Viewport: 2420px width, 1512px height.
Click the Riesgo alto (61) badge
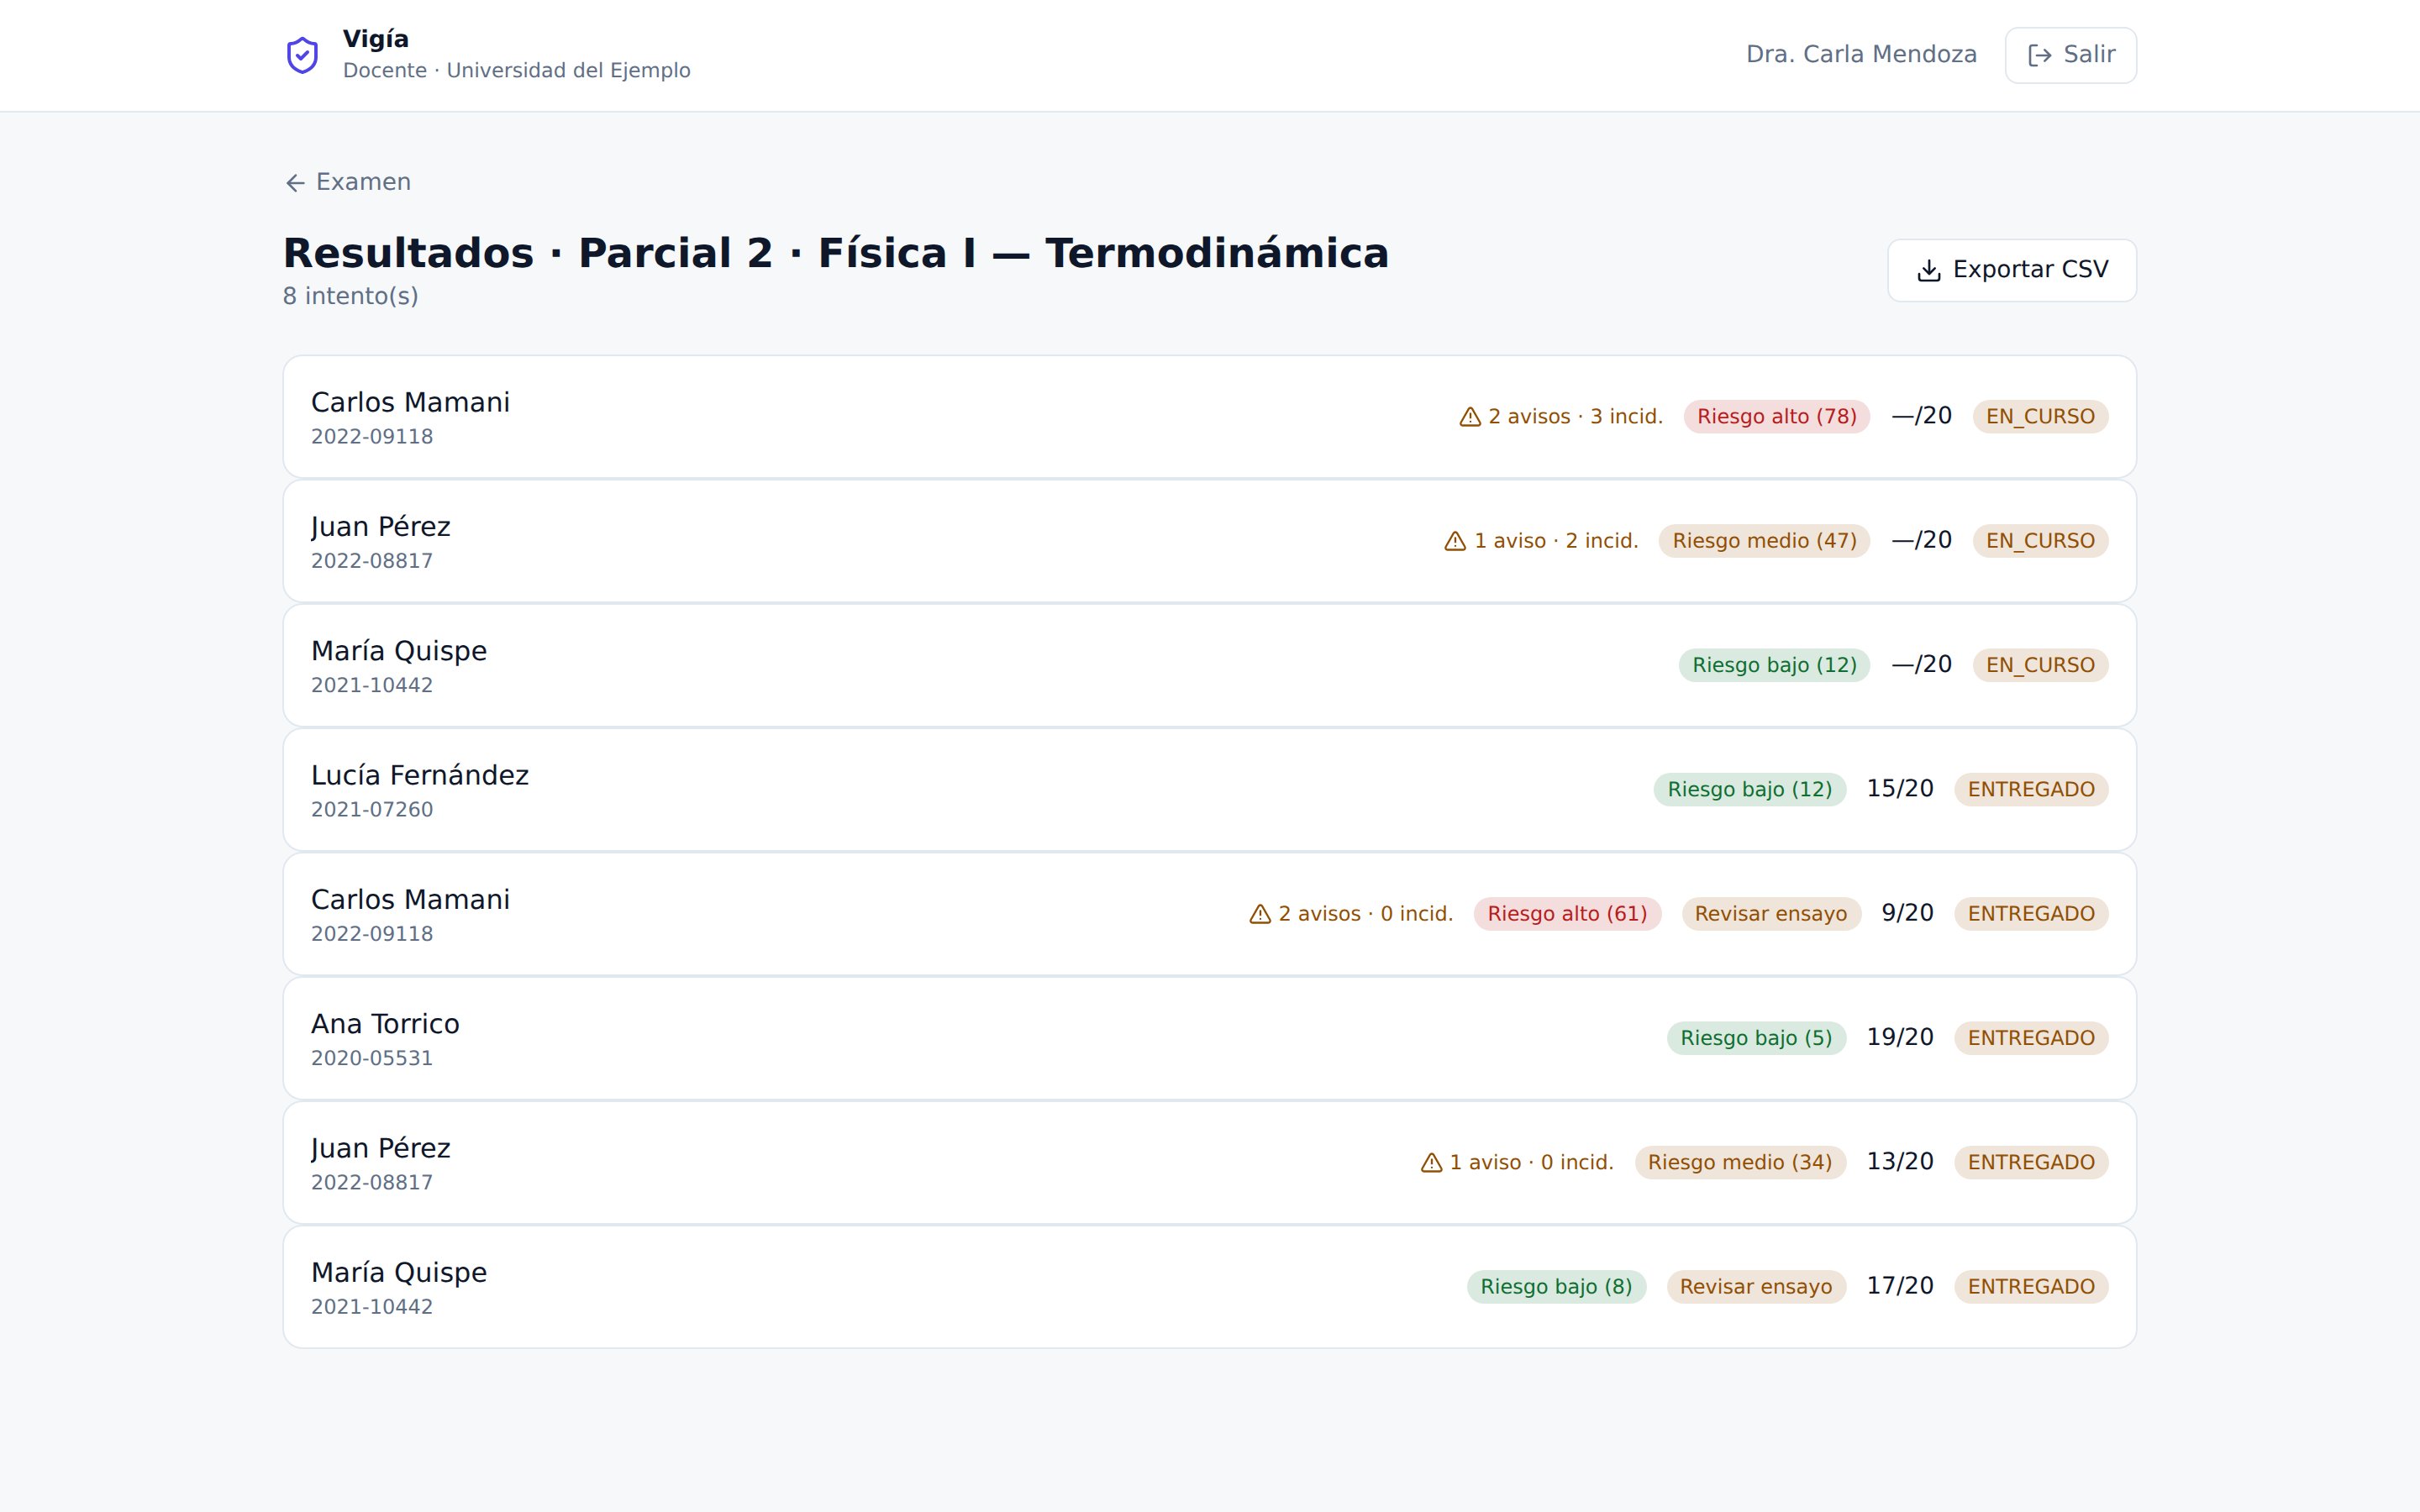[x=1567, y=914]
